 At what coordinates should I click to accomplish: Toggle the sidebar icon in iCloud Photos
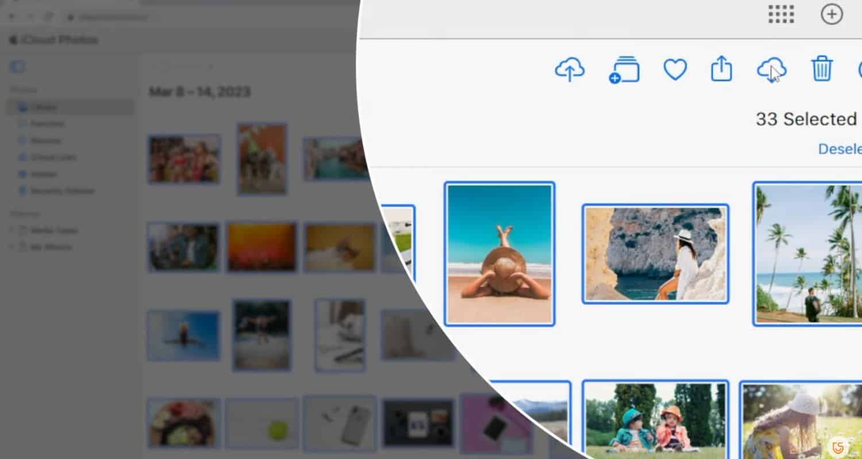(x=17, y=67)
